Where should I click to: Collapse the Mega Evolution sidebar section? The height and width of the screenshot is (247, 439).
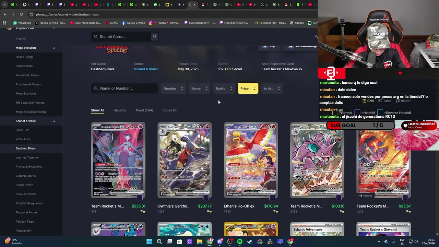pos(54,48)
